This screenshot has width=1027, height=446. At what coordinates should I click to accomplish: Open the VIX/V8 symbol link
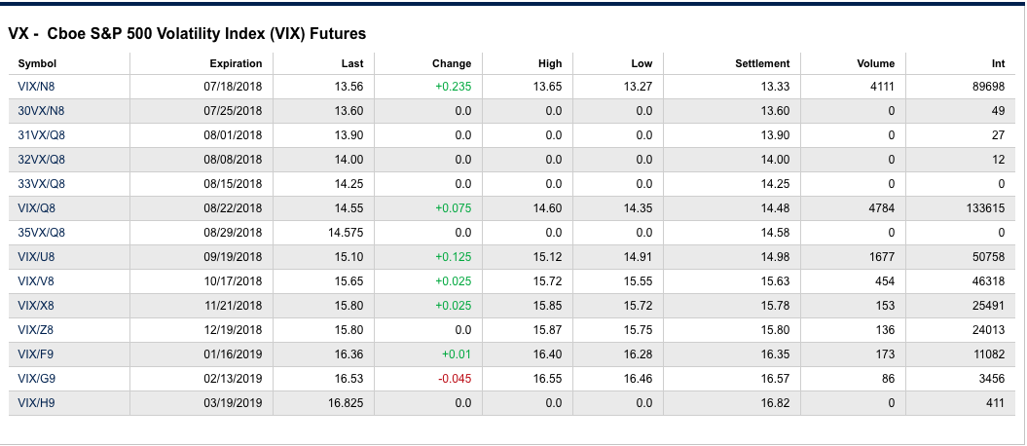pos(37,281)
